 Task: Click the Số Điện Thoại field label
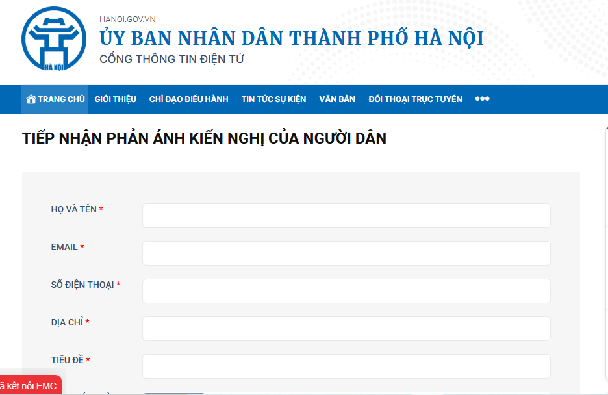coord(82,285)
